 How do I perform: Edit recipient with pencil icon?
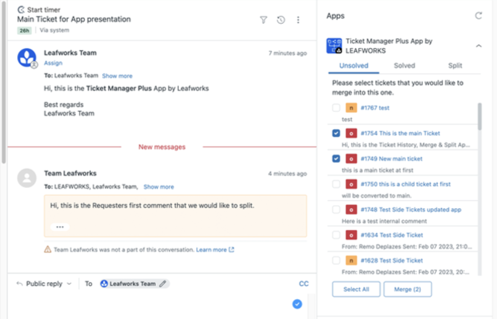point(163,283)
